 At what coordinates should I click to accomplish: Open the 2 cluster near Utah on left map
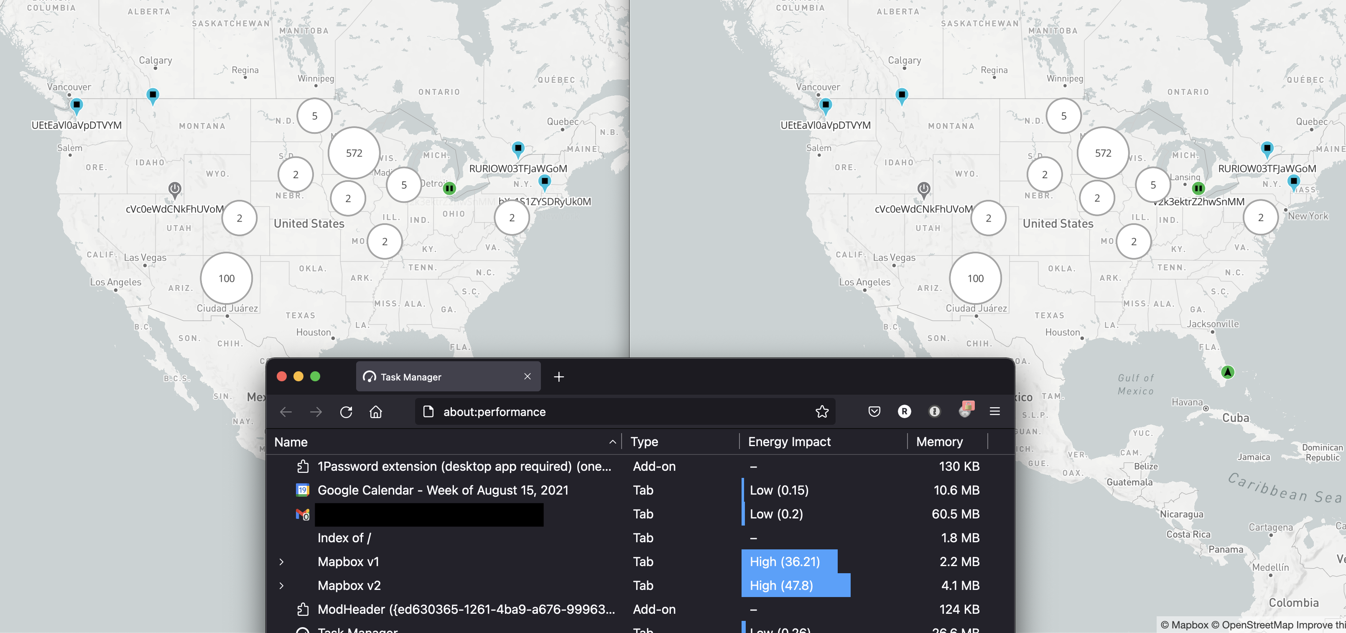[239, 218]
